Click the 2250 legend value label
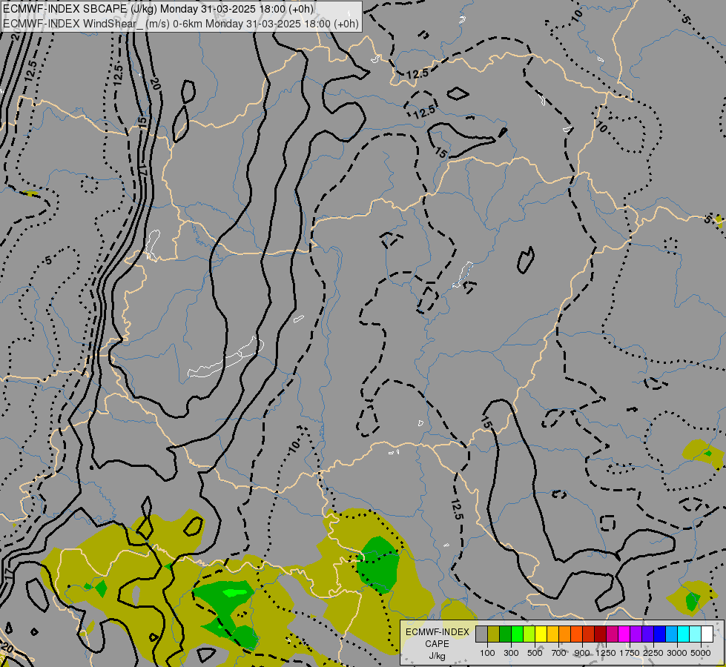 pos(653,653)
